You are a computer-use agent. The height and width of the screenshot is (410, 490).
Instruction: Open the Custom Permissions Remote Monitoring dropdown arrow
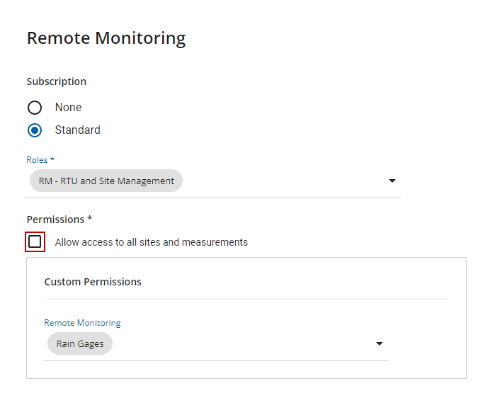point(380,344)
